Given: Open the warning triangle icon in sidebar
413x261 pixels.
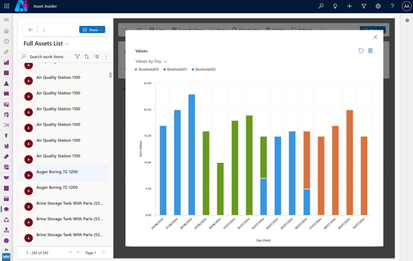Looking at the screenshot, I should coord(6,83).
